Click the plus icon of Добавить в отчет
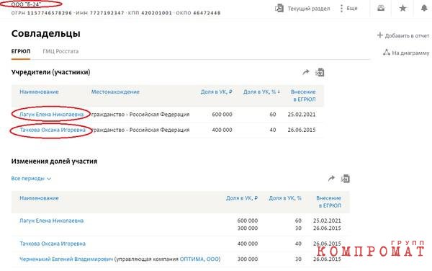Viewport: 432px width, 271px height. pyautogui.click(x=380, y=35)
